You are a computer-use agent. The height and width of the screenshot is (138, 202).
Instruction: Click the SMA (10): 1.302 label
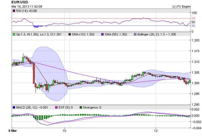[83, 34]
